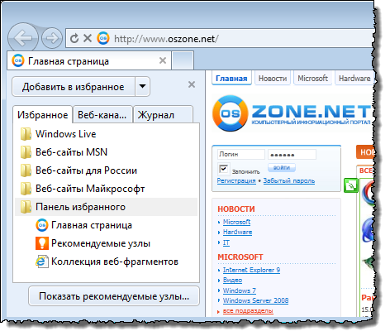Open the Internet Explorer 9 link
Image resolution: width=390 pixels, height=336 pixels.
click(251, 270)
